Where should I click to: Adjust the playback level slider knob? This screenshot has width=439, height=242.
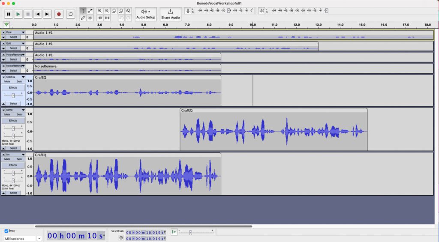tap(326, 11)
